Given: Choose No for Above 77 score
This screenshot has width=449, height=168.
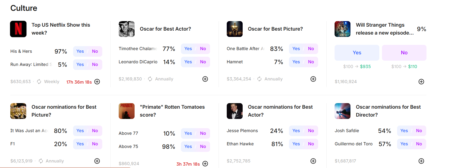Looking at the screenshot, I should coord(203,133).
